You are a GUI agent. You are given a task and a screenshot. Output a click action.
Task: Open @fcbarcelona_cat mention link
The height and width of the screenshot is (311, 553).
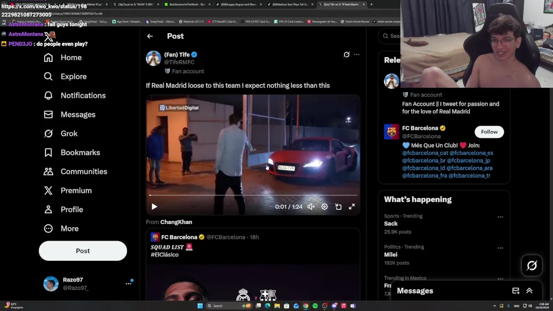click(425, 153)
